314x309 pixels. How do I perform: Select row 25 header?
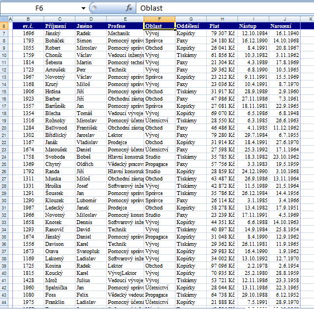tap(4, 164)
